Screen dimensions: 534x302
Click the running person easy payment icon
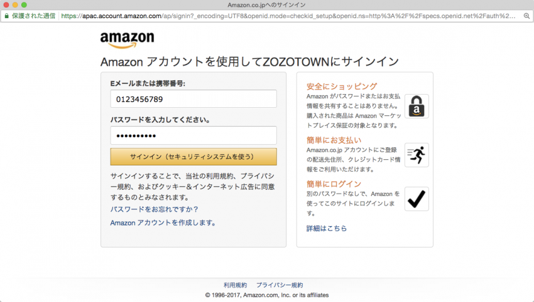click(417, 155)
